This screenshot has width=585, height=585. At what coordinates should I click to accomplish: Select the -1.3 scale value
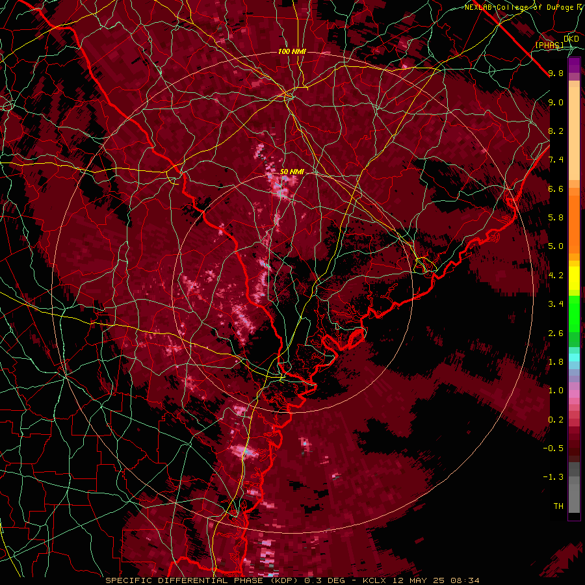[553, 477]
